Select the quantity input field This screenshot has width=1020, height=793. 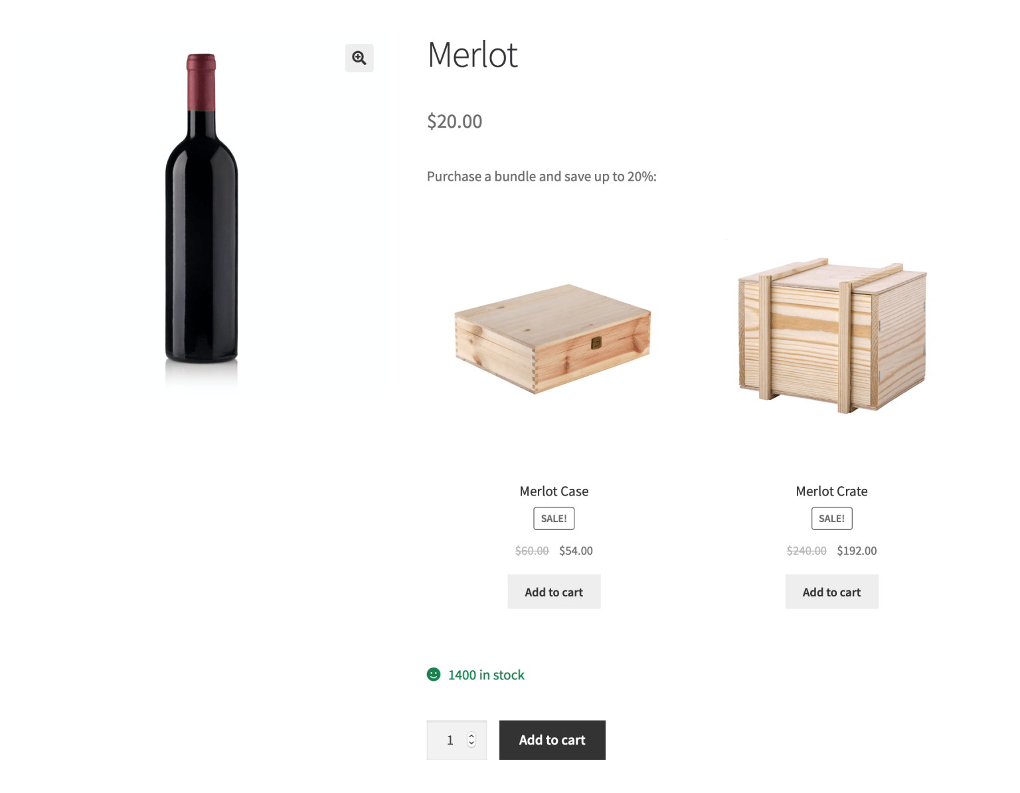[x=450, y=740]
